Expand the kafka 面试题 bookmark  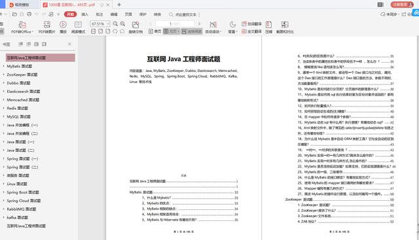coord(3,218)
